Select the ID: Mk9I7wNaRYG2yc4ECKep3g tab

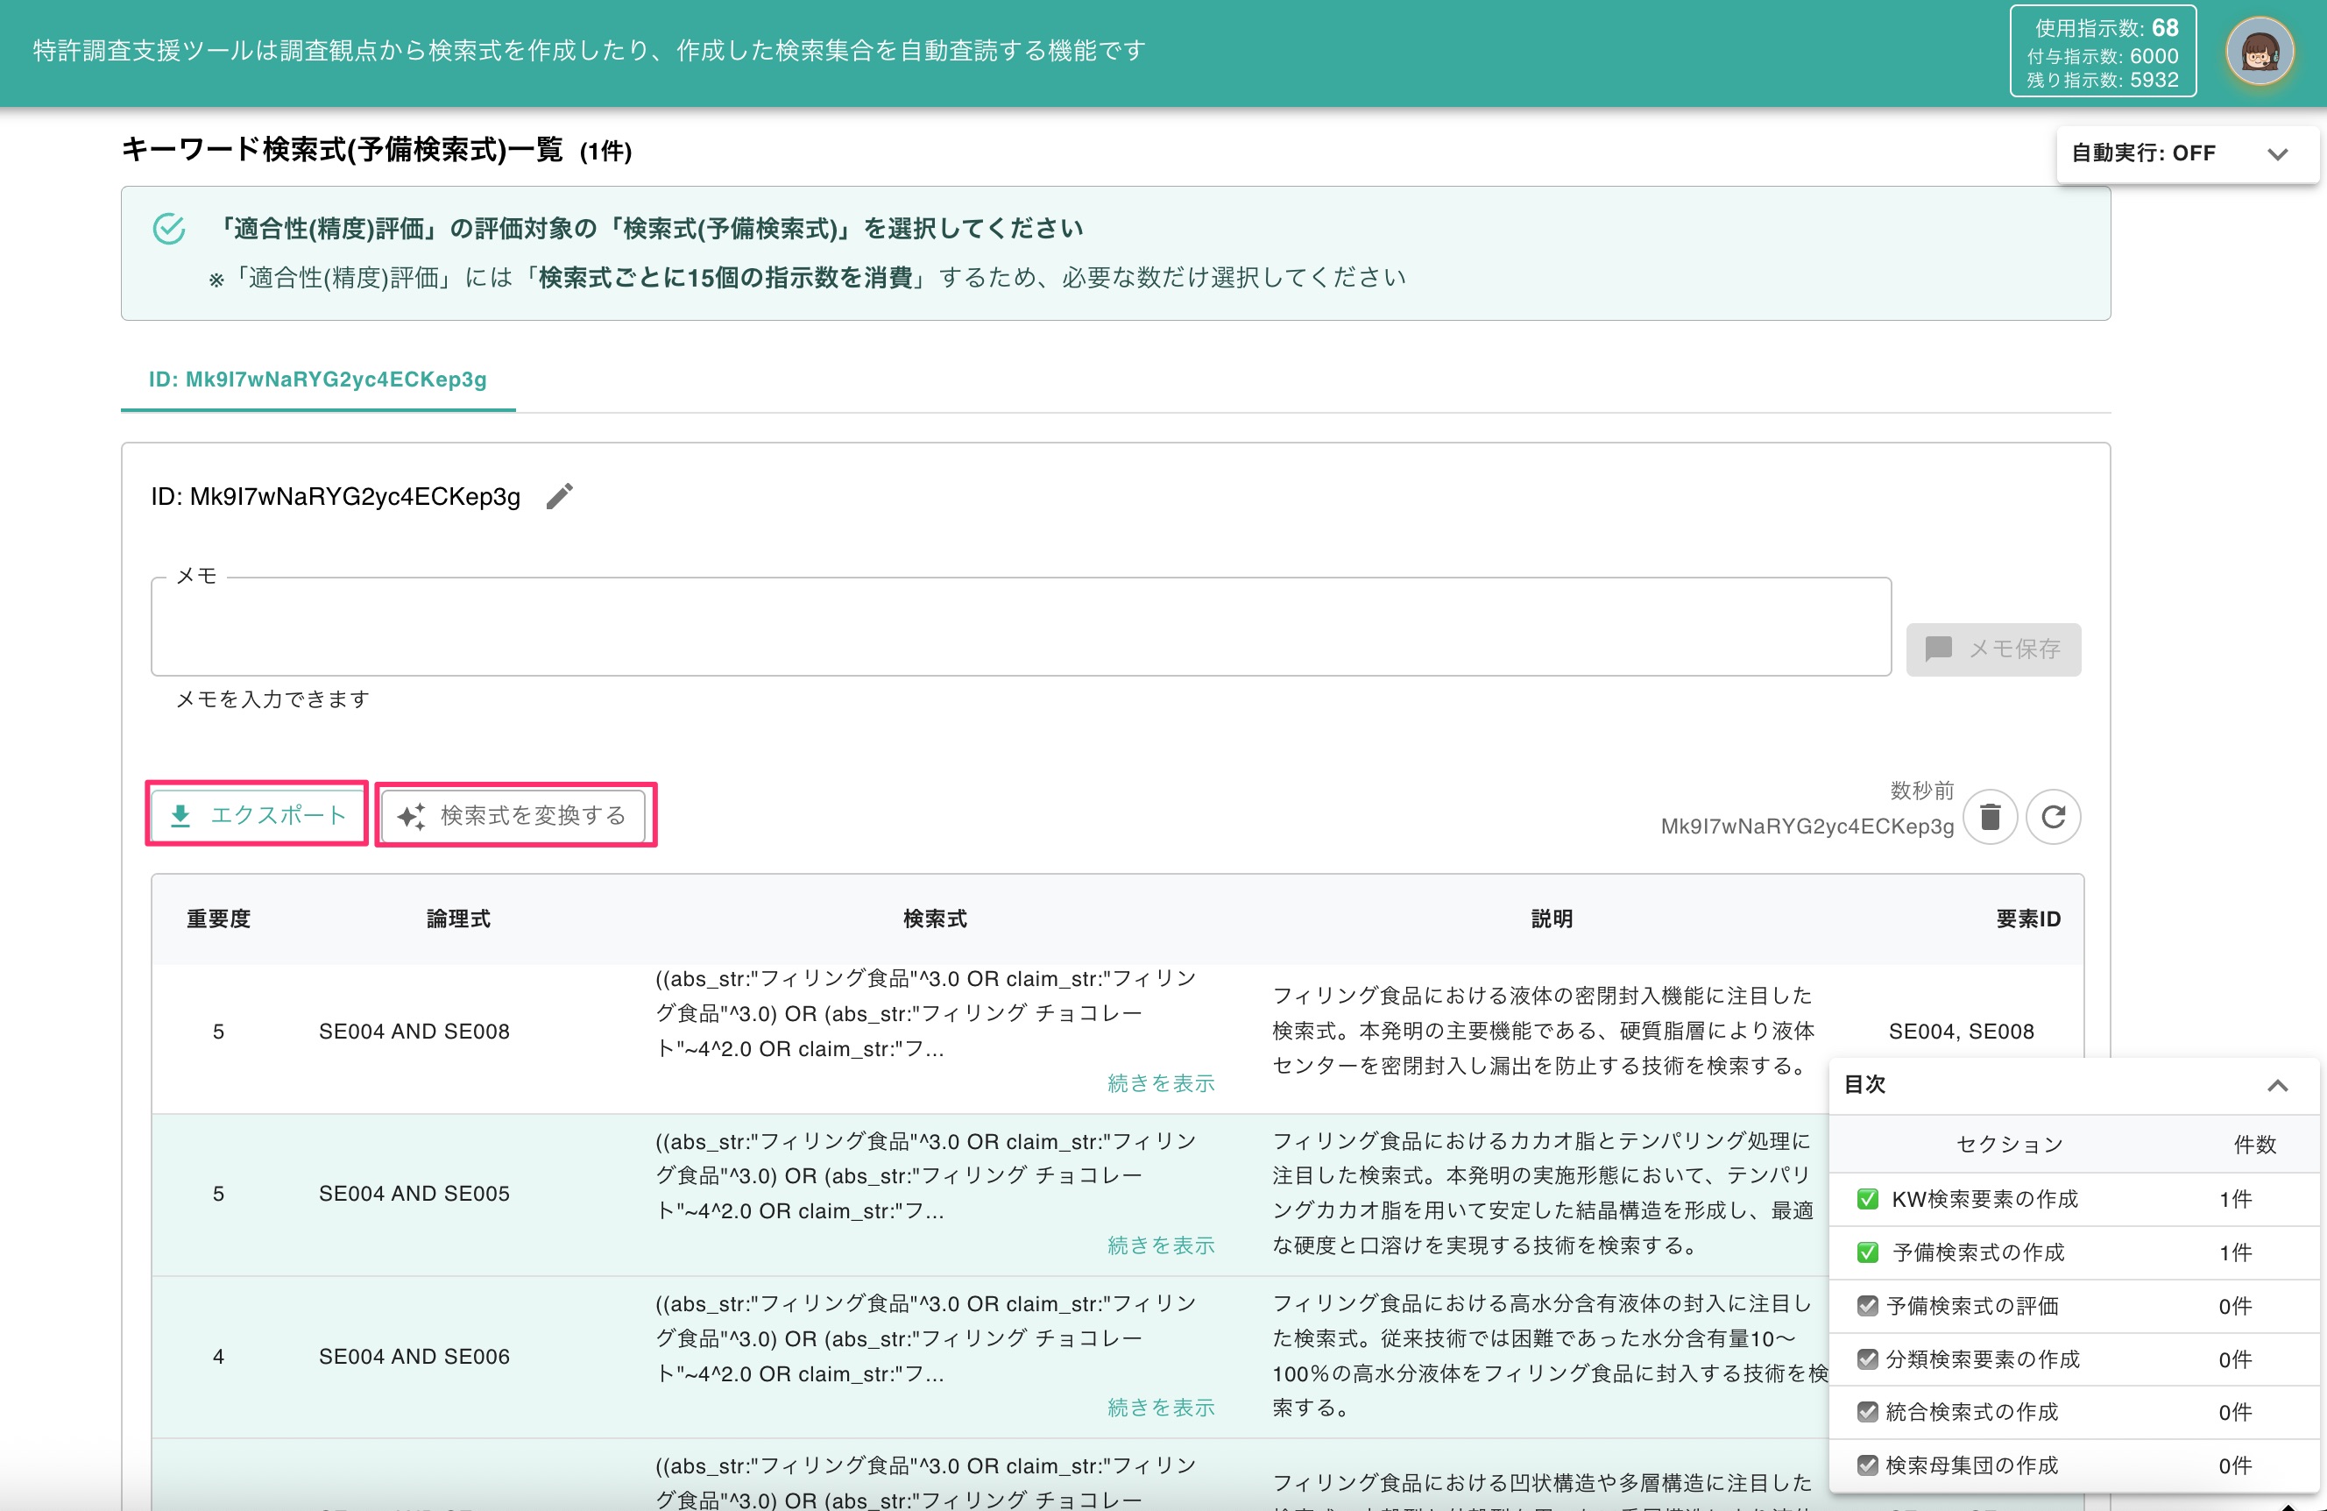tap(318, 380)
